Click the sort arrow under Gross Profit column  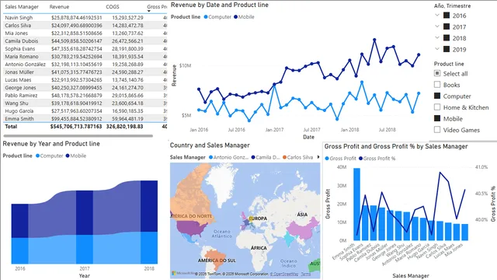coord(148,11)
